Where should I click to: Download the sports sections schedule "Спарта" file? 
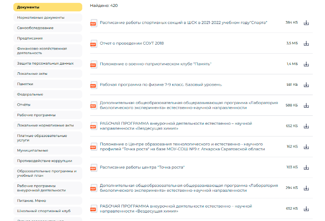click(306, 23)
